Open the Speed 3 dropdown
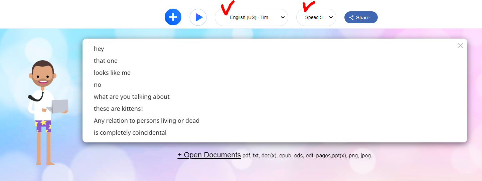The image size is (482, 181). (316, 17)
